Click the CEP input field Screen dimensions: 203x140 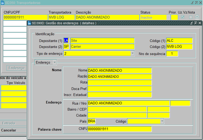(158, 109)
